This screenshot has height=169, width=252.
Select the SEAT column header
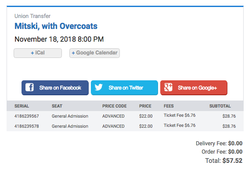click(x=57, y=106)
